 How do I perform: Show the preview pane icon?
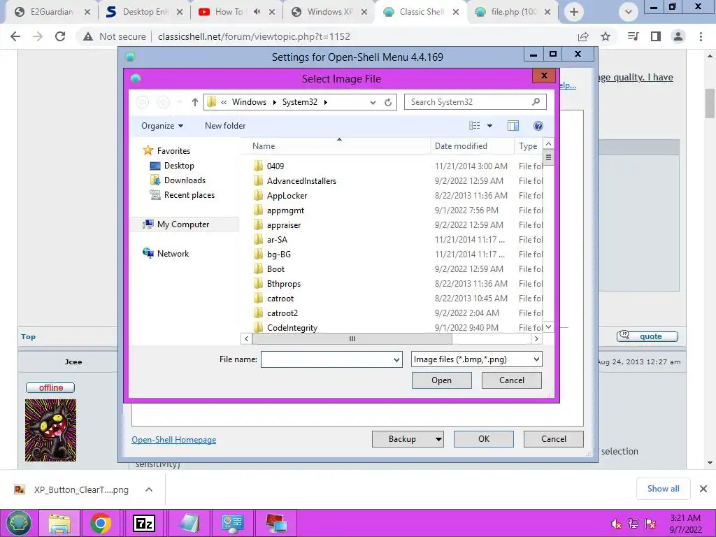click(513, 126)
